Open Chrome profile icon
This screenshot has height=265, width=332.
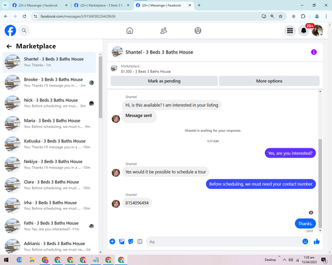pyautogui.click(x=317, y=16)
